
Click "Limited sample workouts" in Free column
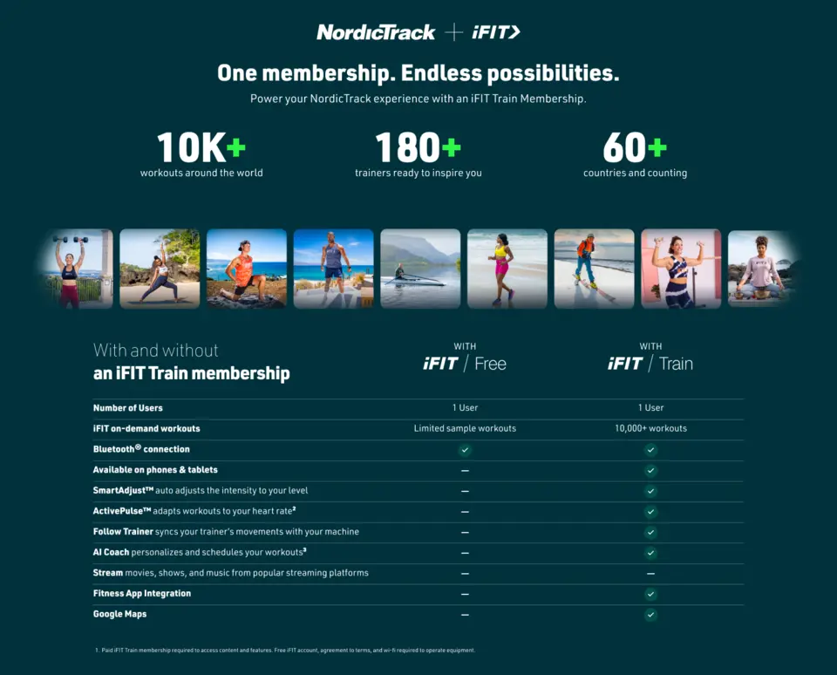[x=465, y=428]
